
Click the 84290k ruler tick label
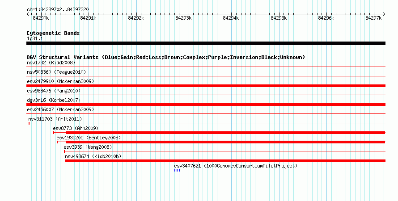[x=41, y=18]
